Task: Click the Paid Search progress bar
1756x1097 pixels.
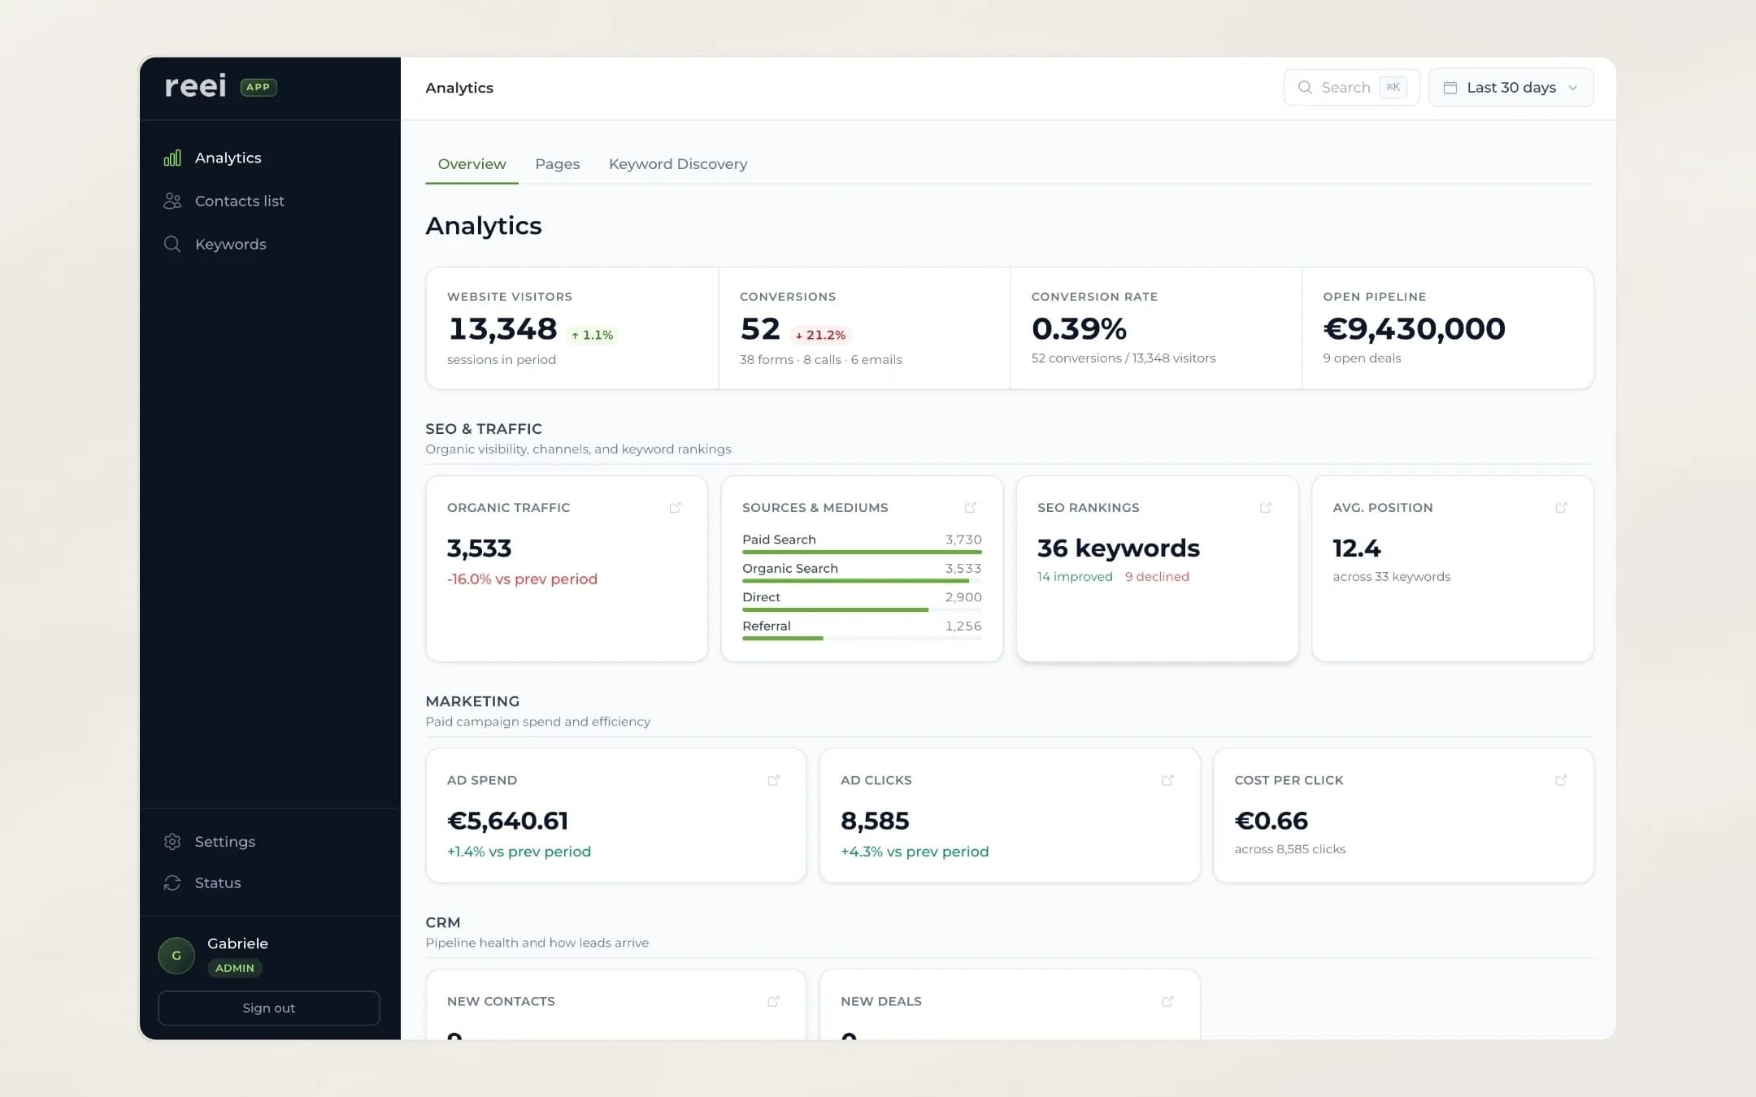Action: click(x=862, y=552)
